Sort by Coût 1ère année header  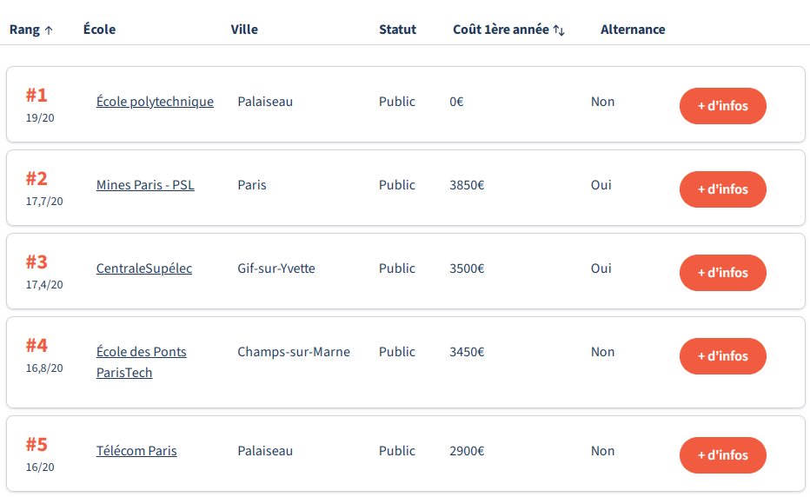click(501, 30)
